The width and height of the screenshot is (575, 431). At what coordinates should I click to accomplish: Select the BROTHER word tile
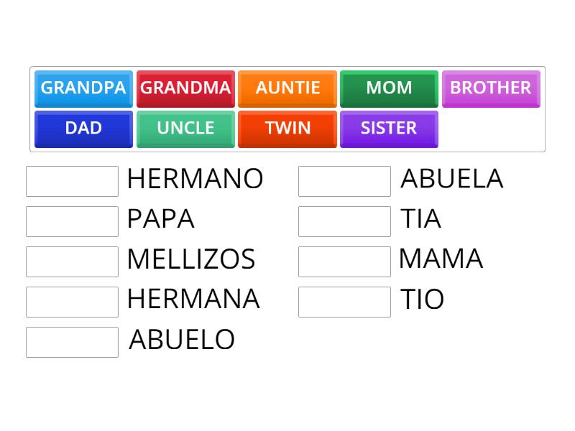click(x=491, y=88)
